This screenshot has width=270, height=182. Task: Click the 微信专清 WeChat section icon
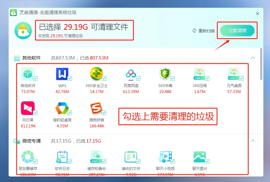(x=17, y=141)
